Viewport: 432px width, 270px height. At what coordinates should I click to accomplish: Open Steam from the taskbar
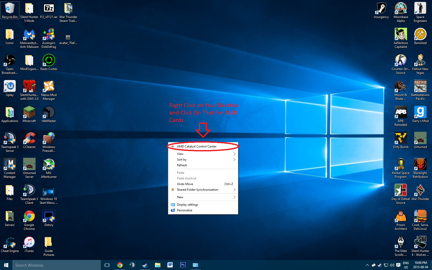(x=145, y=265)
